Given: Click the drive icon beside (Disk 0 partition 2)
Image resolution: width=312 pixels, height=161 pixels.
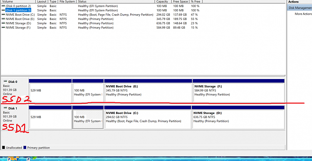Looking at the screenshot, I should click(x=3, y=6).
